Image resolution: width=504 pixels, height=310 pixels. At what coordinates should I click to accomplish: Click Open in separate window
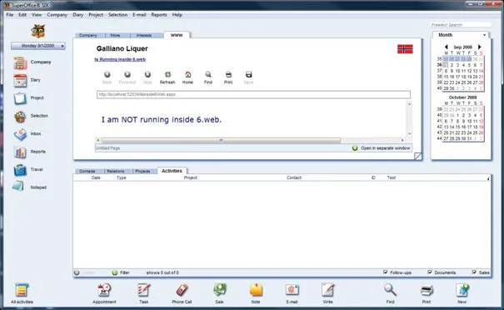pos(382,148)
